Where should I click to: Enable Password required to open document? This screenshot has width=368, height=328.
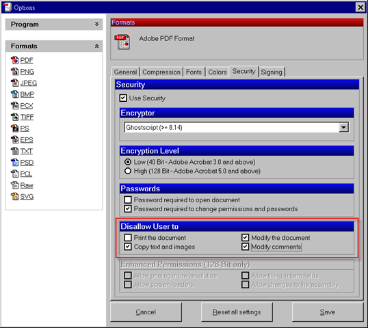128,200
